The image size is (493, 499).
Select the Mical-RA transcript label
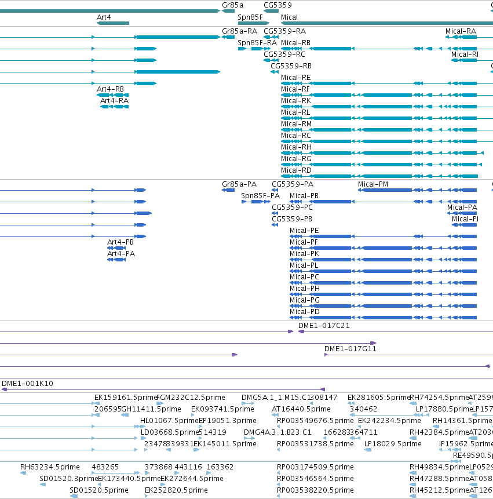(x=461, y=31)
